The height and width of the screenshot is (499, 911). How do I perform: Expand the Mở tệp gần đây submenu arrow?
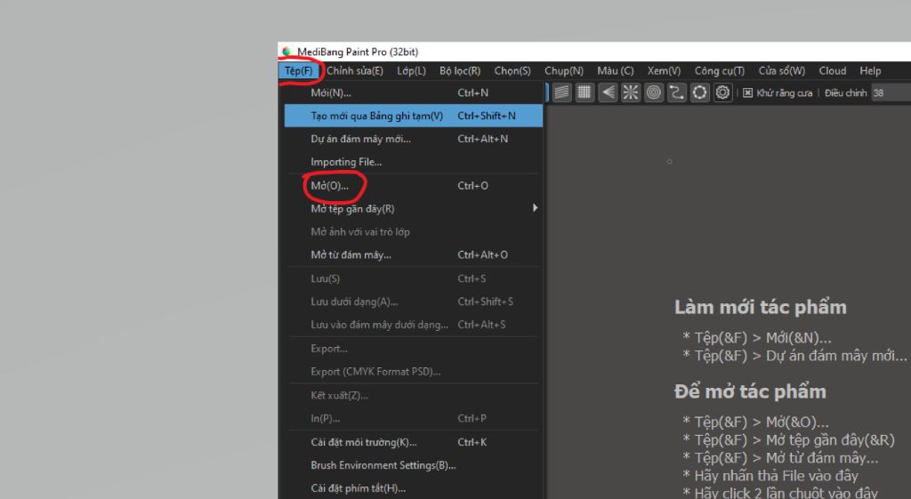coord(535,208)
